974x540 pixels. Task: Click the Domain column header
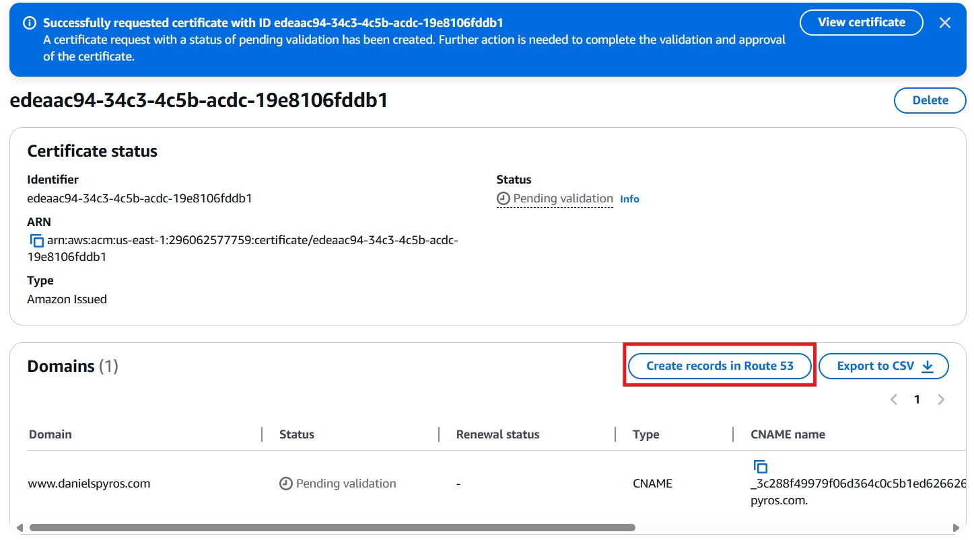point(50,434)
